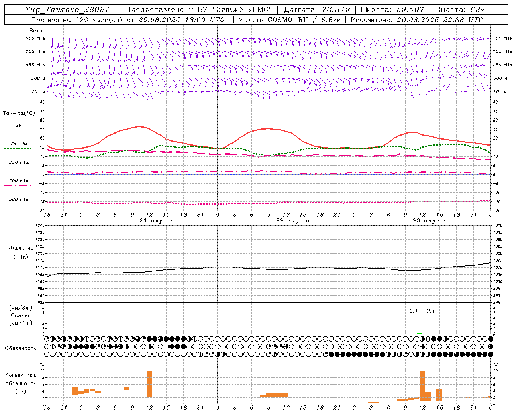
Task: Click the tall orange convective bar on 21 августа
Action: (x=149, y=384)
